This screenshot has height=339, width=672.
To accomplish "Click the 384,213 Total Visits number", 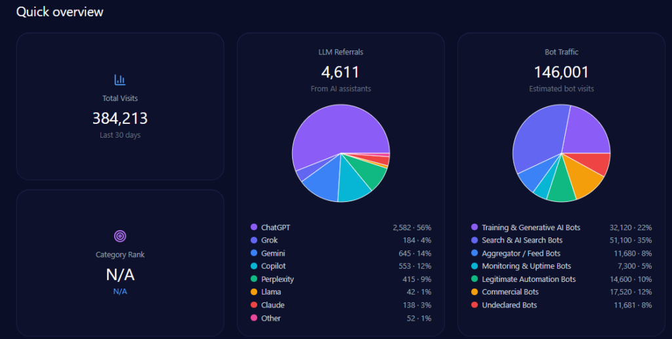I will (x=120, y=119).
